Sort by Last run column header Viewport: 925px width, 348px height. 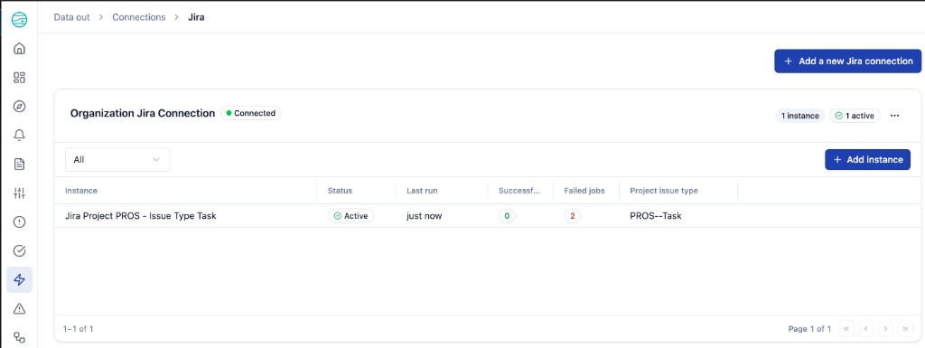pos(422,191)
